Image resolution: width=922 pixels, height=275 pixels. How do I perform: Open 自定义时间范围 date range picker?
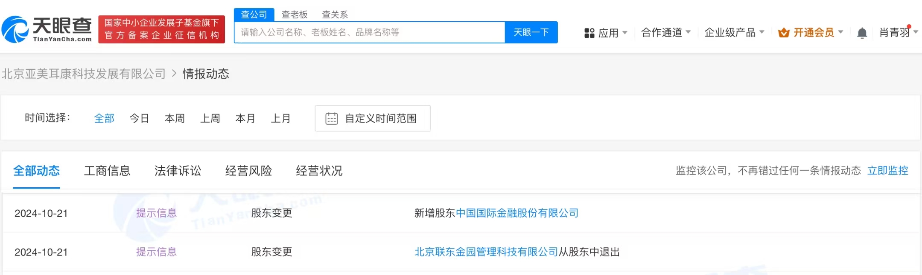pyautogui.click(x=373, y=118)
